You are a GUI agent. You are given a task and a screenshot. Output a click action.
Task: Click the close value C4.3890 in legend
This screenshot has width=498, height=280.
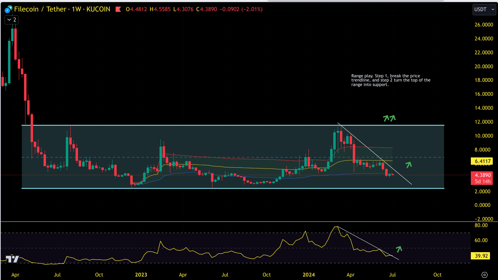click(207, 9)
